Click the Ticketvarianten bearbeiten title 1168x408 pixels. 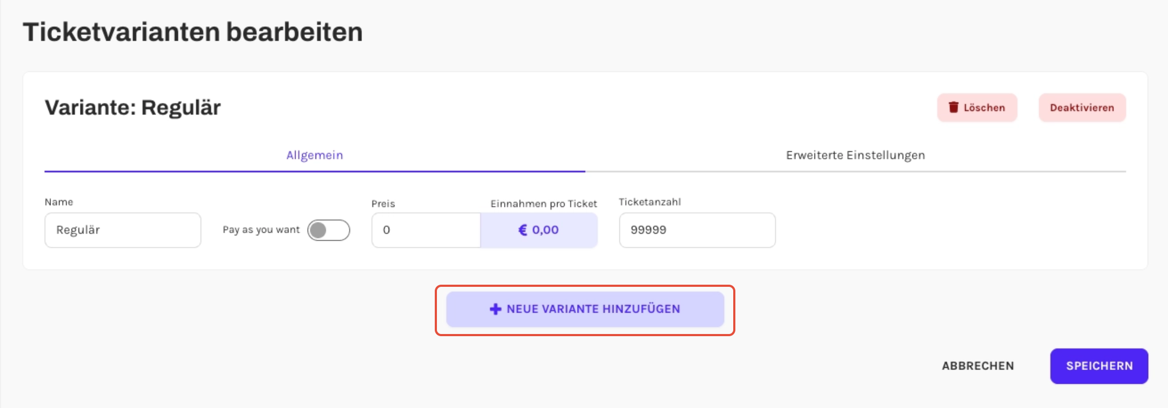click(193, 32)
